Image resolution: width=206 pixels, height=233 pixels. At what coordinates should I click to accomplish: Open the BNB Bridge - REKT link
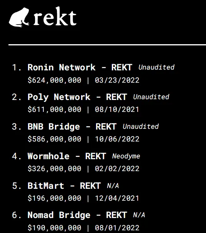tap(72, 126)
